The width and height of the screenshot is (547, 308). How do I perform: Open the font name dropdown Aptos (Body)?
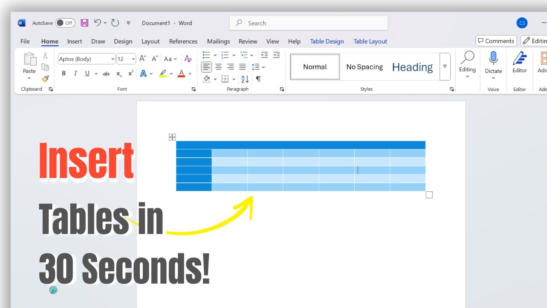pos(113,59)
